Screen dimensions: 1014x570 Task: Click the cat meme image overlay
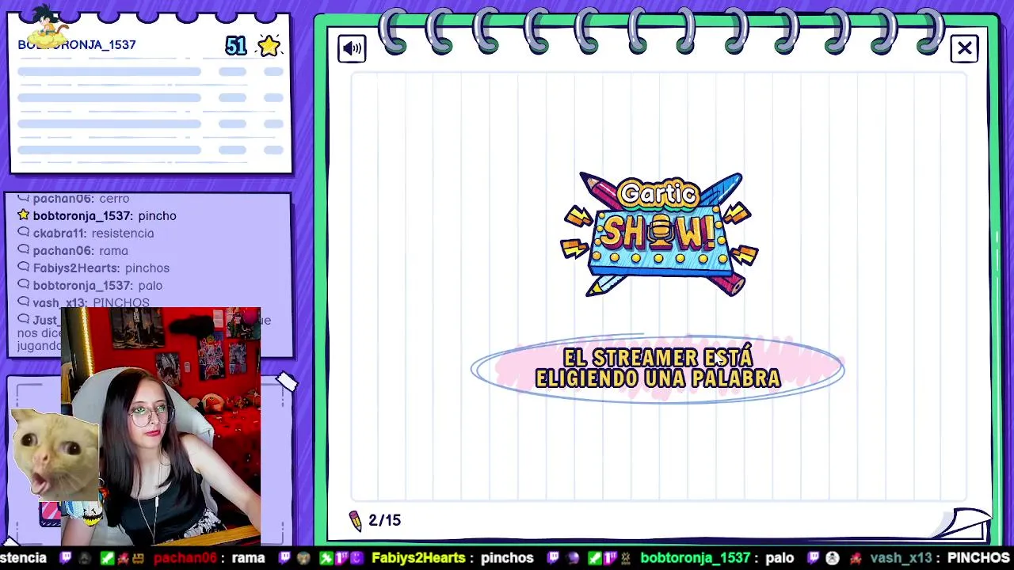click(x=54, y=454)
